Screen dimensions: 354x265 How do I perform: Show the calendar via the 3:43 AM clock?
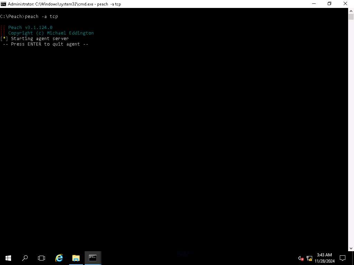(x=324, y=258)
